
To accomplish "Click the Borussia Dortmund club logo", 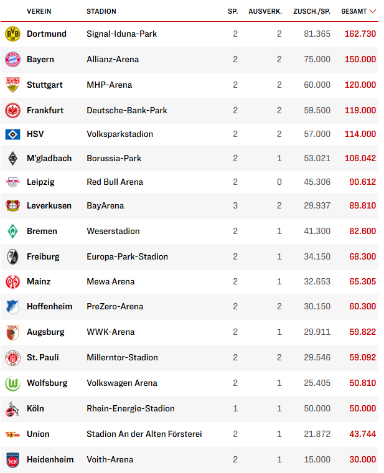I will coord(12,34).
